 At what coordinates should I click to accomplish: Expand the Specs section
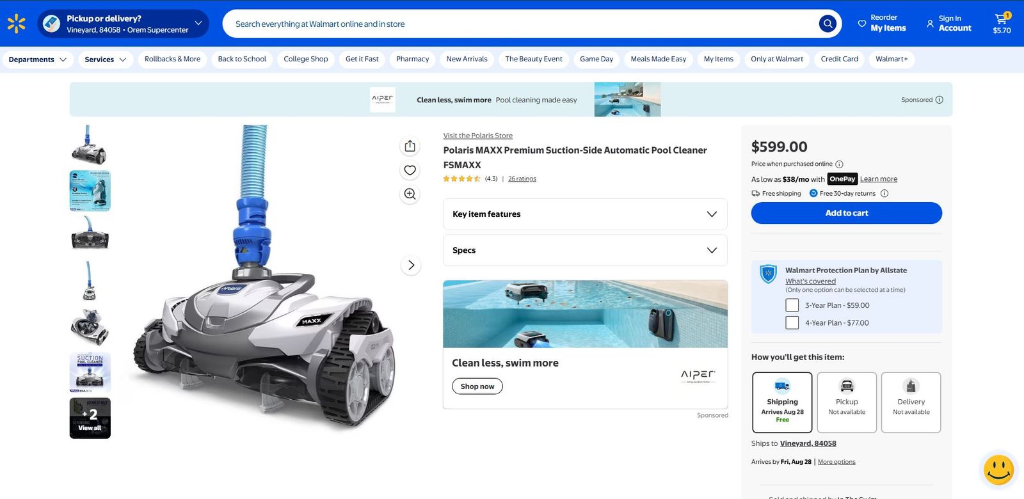click(585, 250)
